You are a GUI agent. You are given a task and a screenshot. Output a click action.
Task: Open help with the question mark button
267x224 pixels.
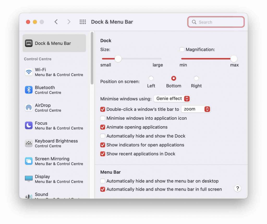coord(237,188)
